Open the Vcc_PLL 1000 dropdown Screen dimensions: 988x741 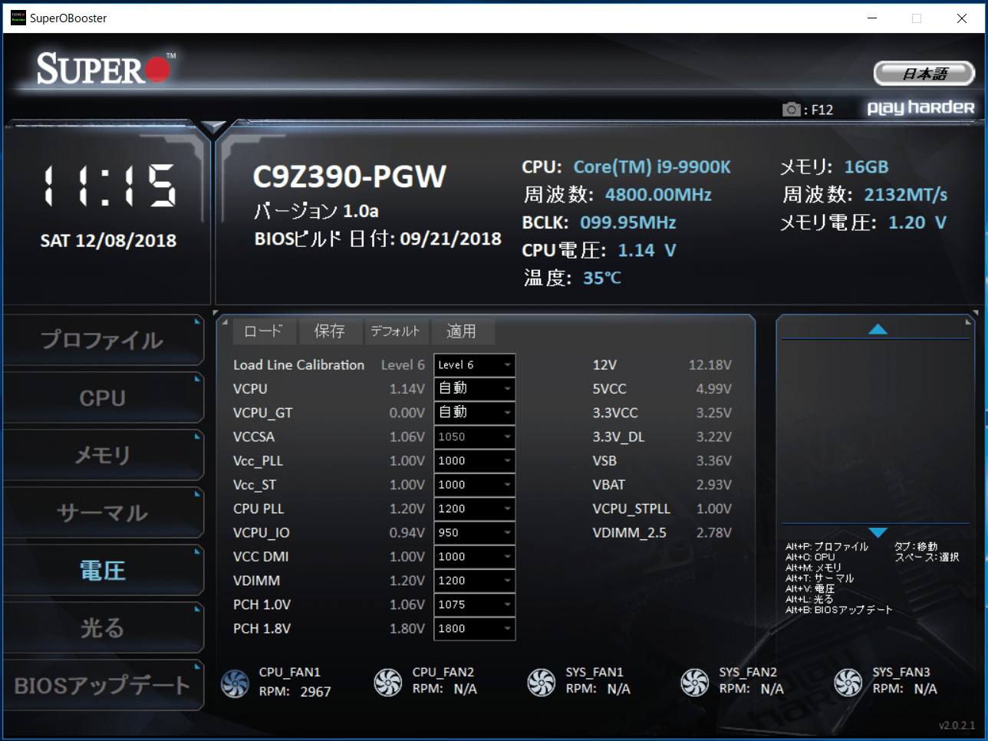click(x=474, y=461)
